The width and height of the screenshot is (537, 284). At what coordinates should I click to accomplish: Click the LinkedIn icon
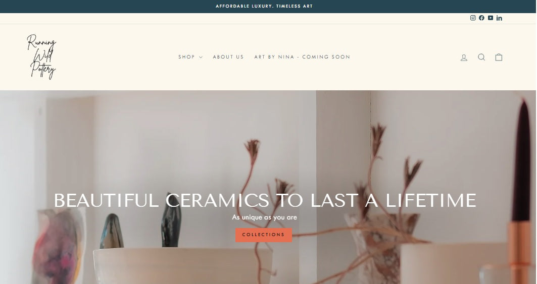pyautogui.click(x=499, y=18)
